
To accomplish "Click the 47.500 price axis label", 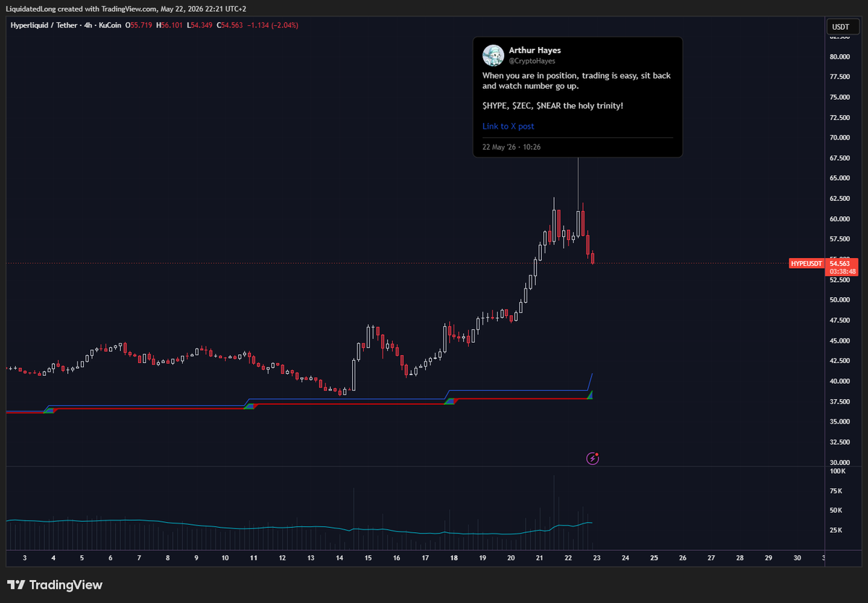I will 839,320.
